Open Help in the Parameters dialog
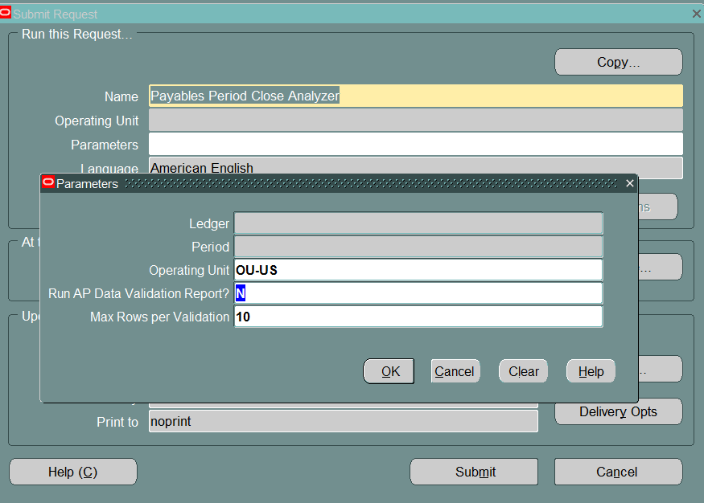The image size is (704, 503). 591,371
